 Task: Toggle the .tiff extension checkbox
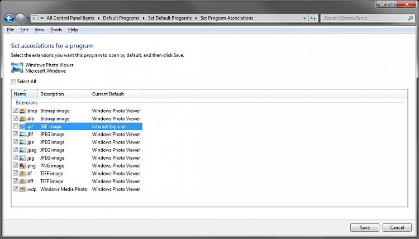[16, 181]
